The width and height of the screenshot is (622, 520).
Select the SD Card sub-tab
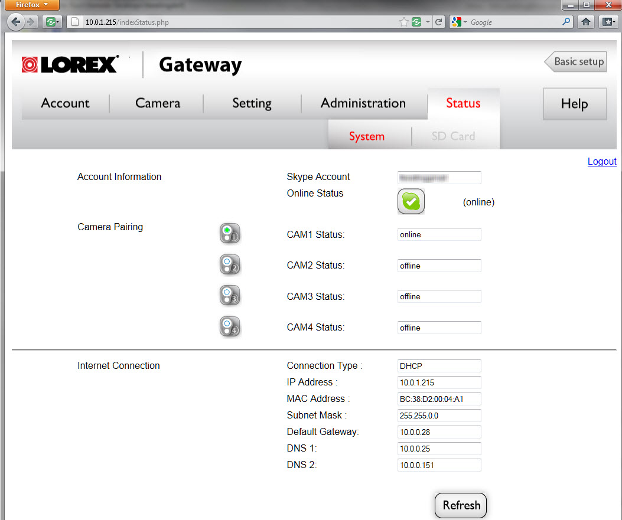point(453,136)
